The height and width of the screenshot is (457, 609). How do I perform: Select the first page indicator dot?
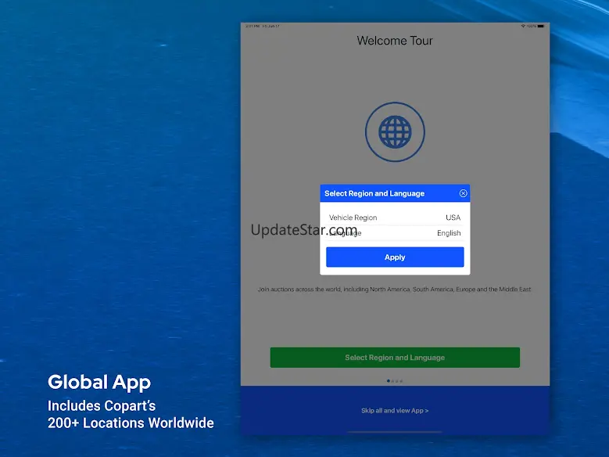tap(388, 381)
